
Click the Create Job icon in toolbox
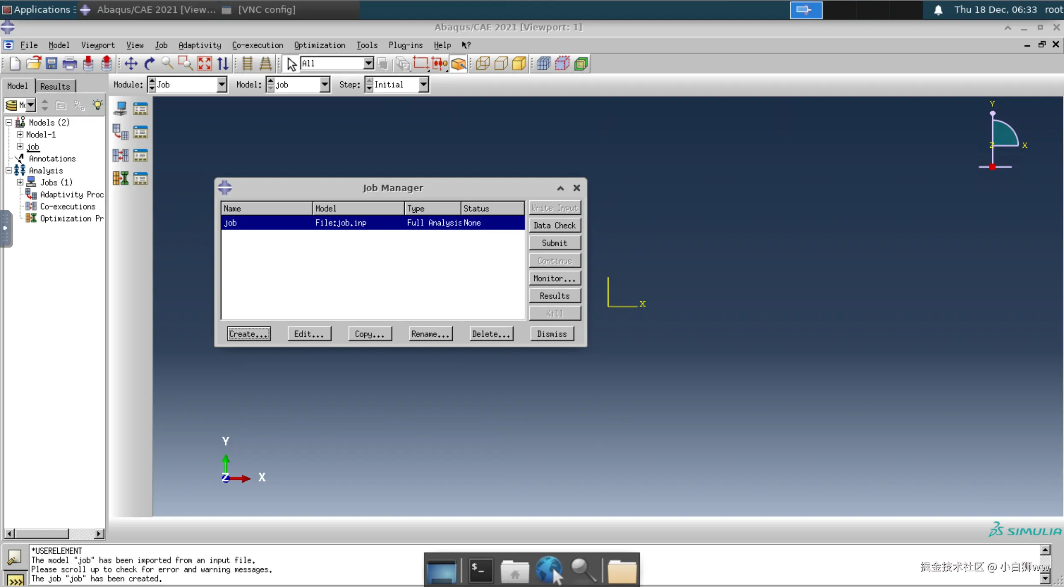click(x=120, y=109)
